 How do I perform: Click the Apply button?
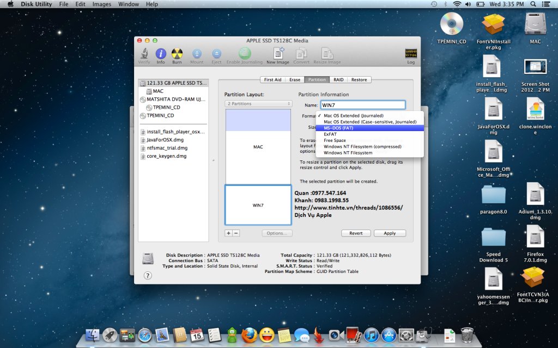click(390, 233)
